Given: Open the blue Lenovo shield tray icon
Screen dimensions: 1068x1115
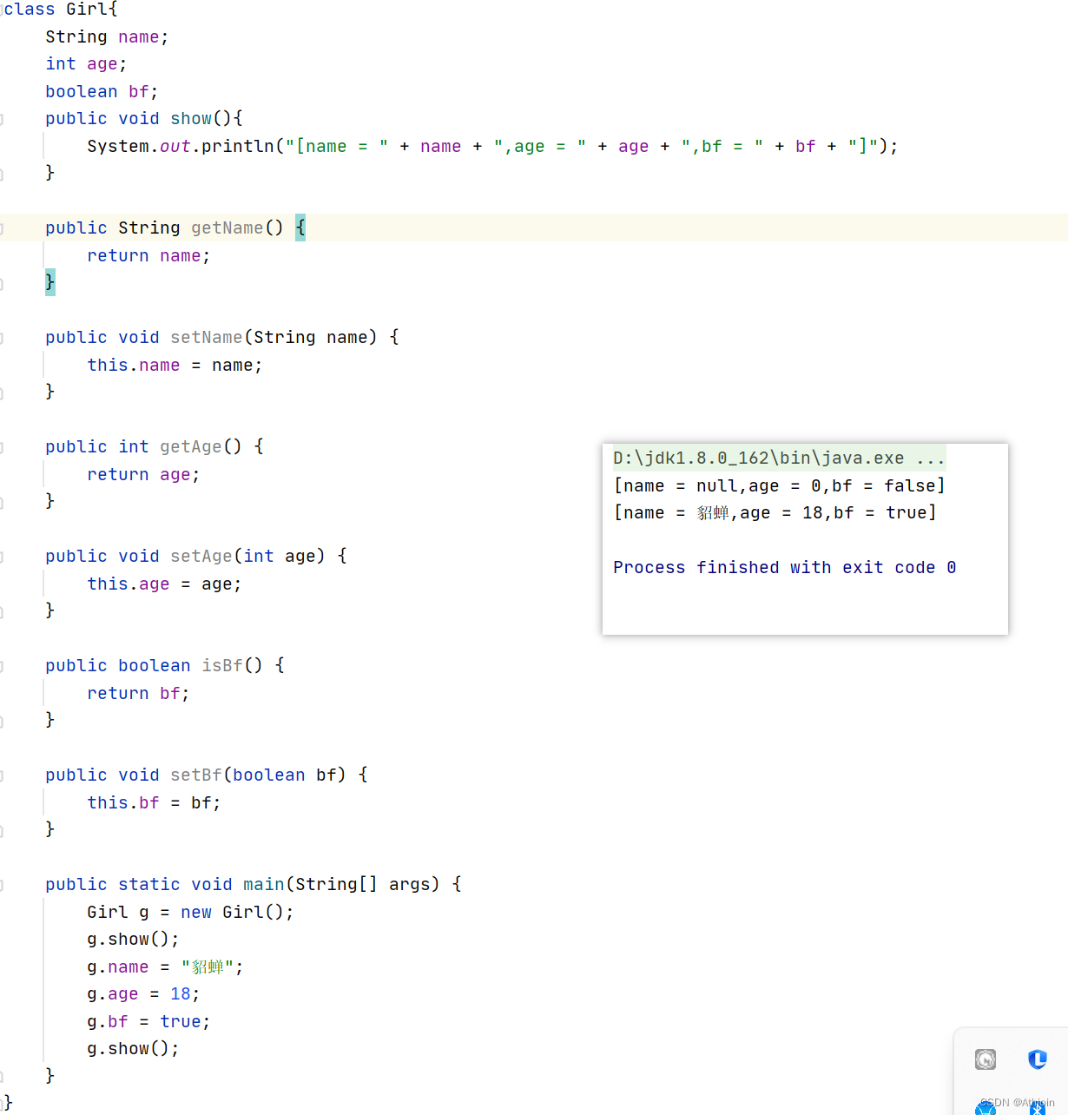Looking at the screenshot, I should pyautogui.click(x=1037, y=1059).
